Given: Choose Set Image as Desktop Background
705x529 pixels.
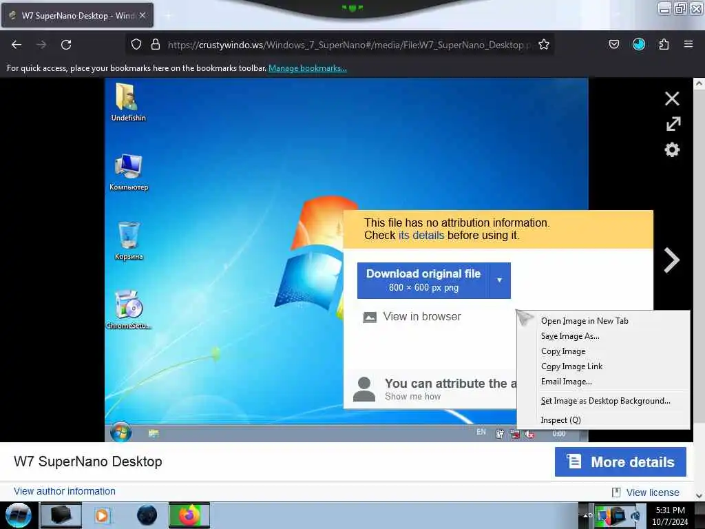Looking at the screenshot, I should coord(603,401).
